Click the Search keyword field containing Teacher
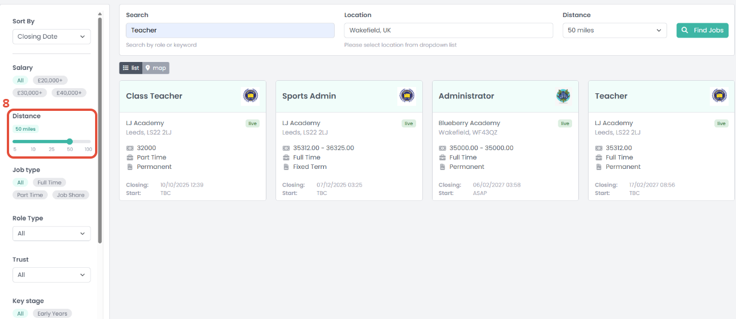The width and height of the screenshot is (736, 319). point(230,30)
